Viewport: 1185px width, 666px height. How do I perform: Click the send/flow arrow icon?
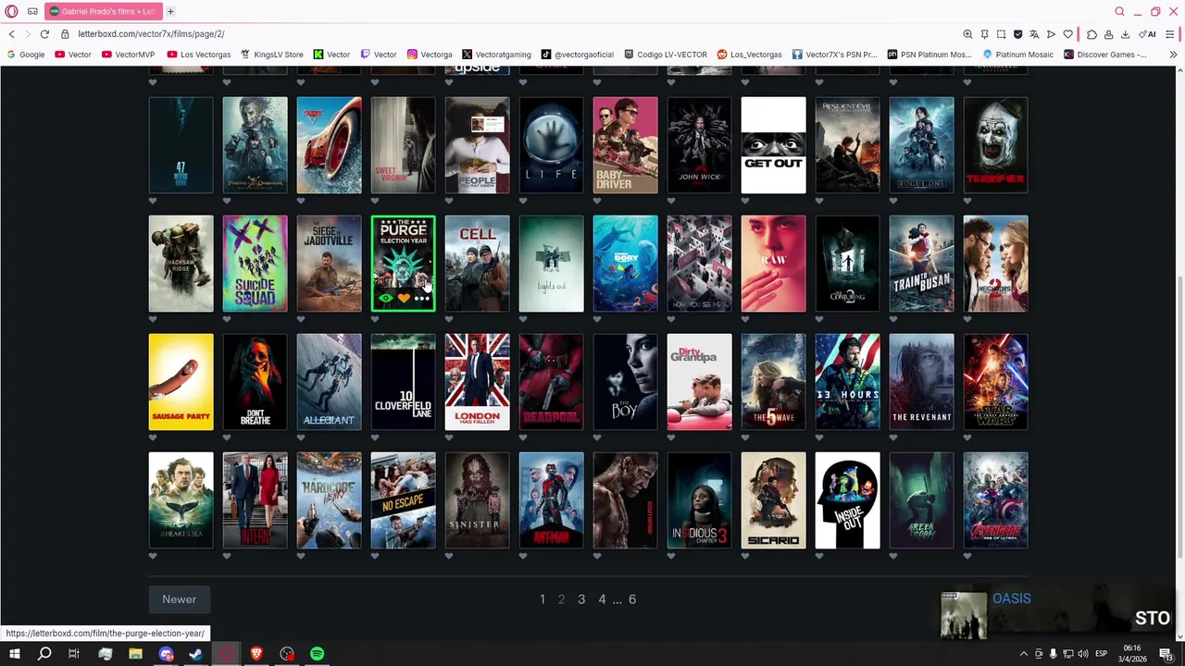click(x=1051, y=34)
